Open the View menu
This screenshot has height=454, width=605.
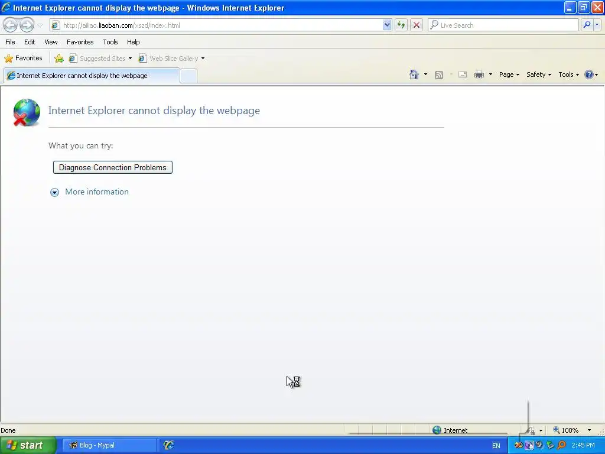click(51, 42)
